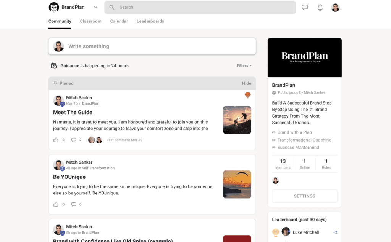Click first commenter avatar on Meet The Guide

pyautogui.click(x=92, y=140)
